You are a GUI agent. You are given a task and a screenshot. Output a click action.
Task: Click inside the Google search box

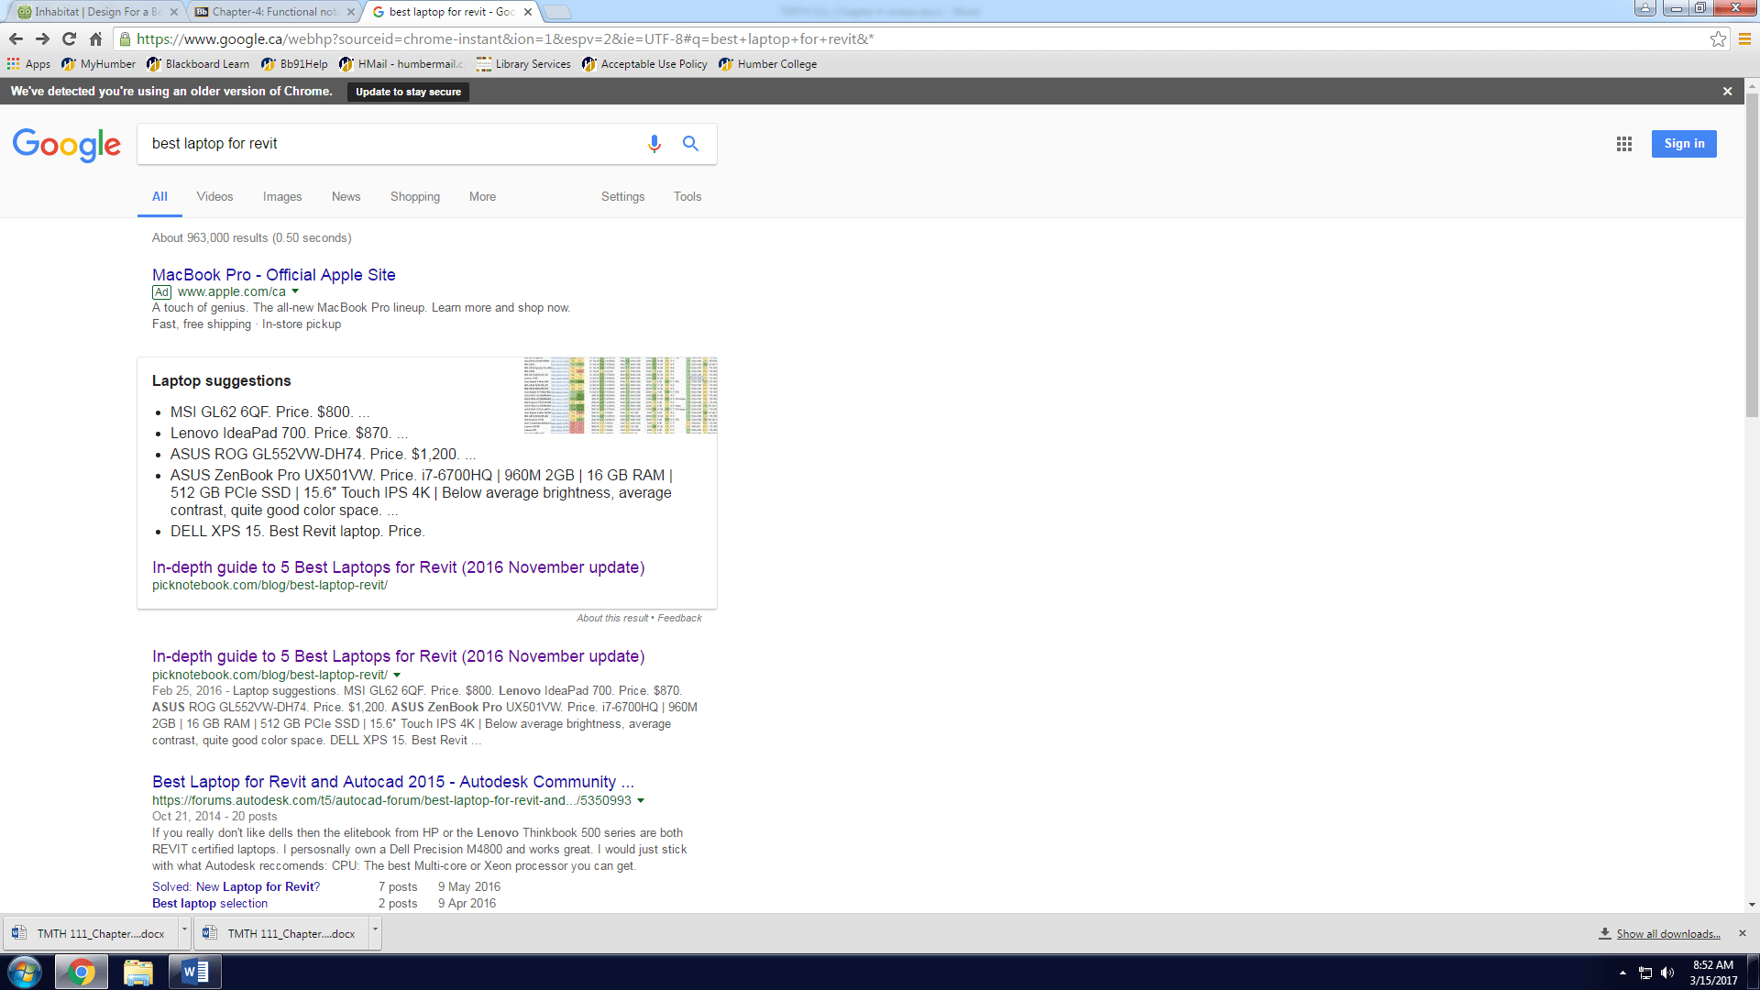click(x=385, y=144)
